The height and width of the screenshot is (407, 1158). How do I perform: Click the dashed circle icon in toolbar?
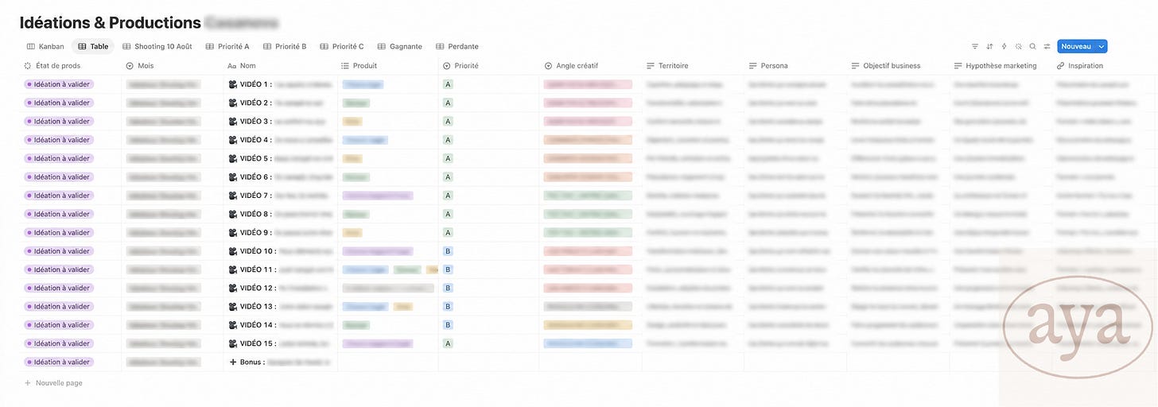[x=1018, y=46]
